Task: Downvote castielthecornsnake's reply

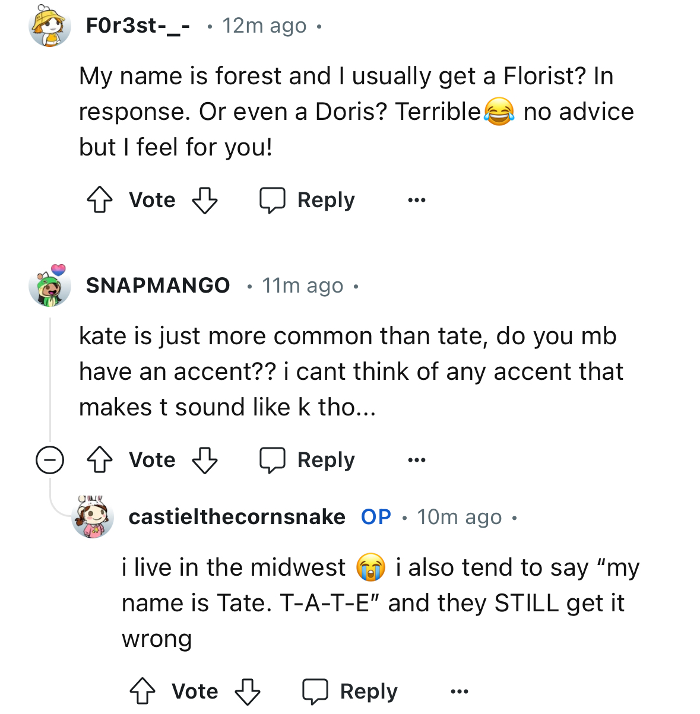Action: coord(248,691)
